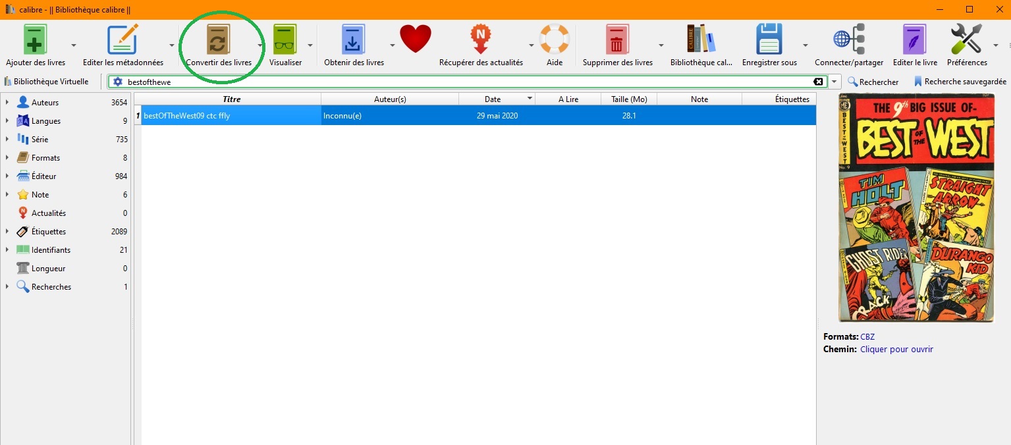Click the '28.1' size cell
Image resolution: width=1011 pixels, height=445 pixels.
(629, 116)
